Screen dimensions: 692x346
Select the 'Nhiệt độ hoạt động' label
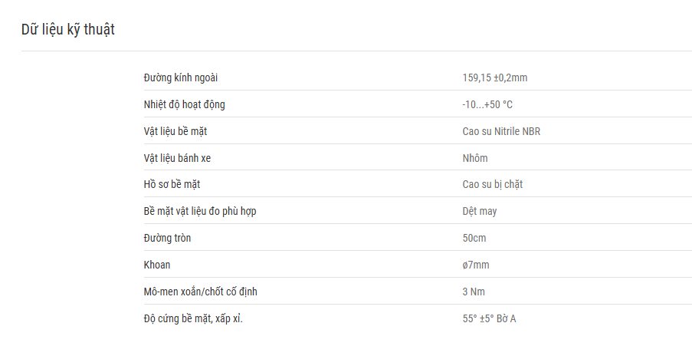[x=184, y=105]
